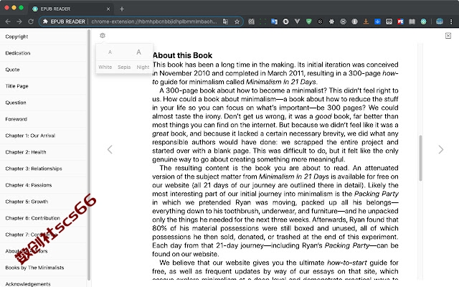Increase font size with the large A

pyautogui.click(x=138, y=52)
